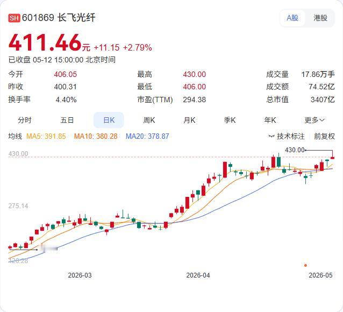Viewport: 343px width, 312px height.
Task: Show the 周K weekly candlestick chart
Action: [149, 120]
